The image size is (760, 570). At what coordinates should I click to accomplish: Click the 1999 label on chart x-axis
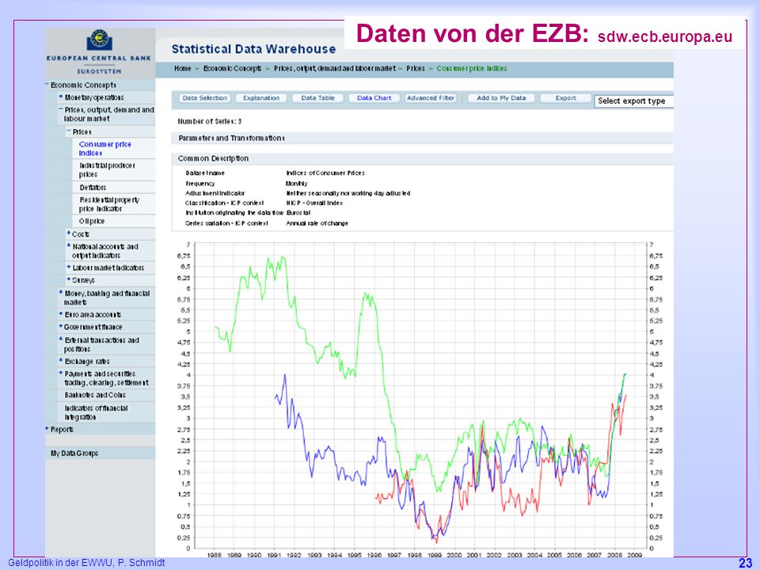click(x=435, y=555)
